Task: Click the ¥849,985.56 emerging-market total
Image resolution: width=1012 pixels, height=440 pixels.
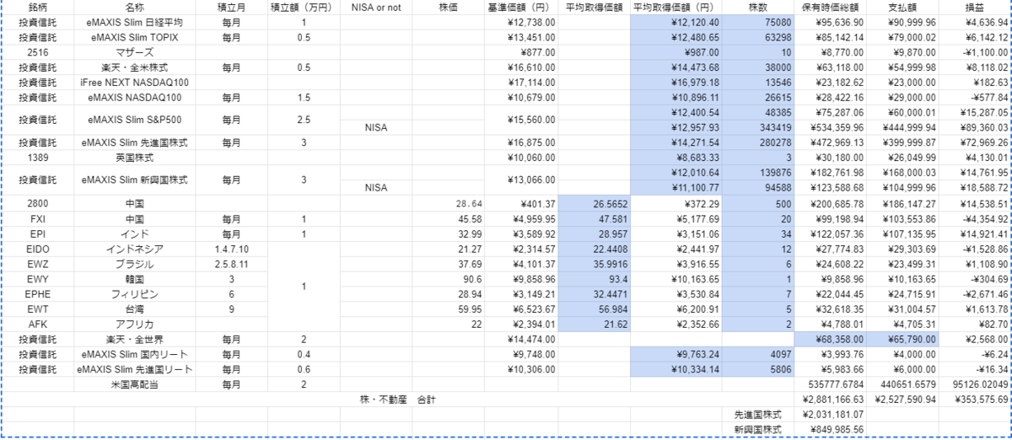Action: [831, 430]
